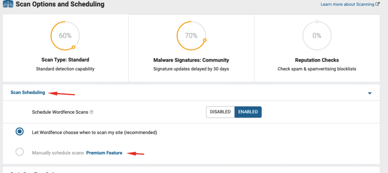The image size is (388, 173).
Task: Click the Scan Type: Standard heading
Action: point(65,60)
